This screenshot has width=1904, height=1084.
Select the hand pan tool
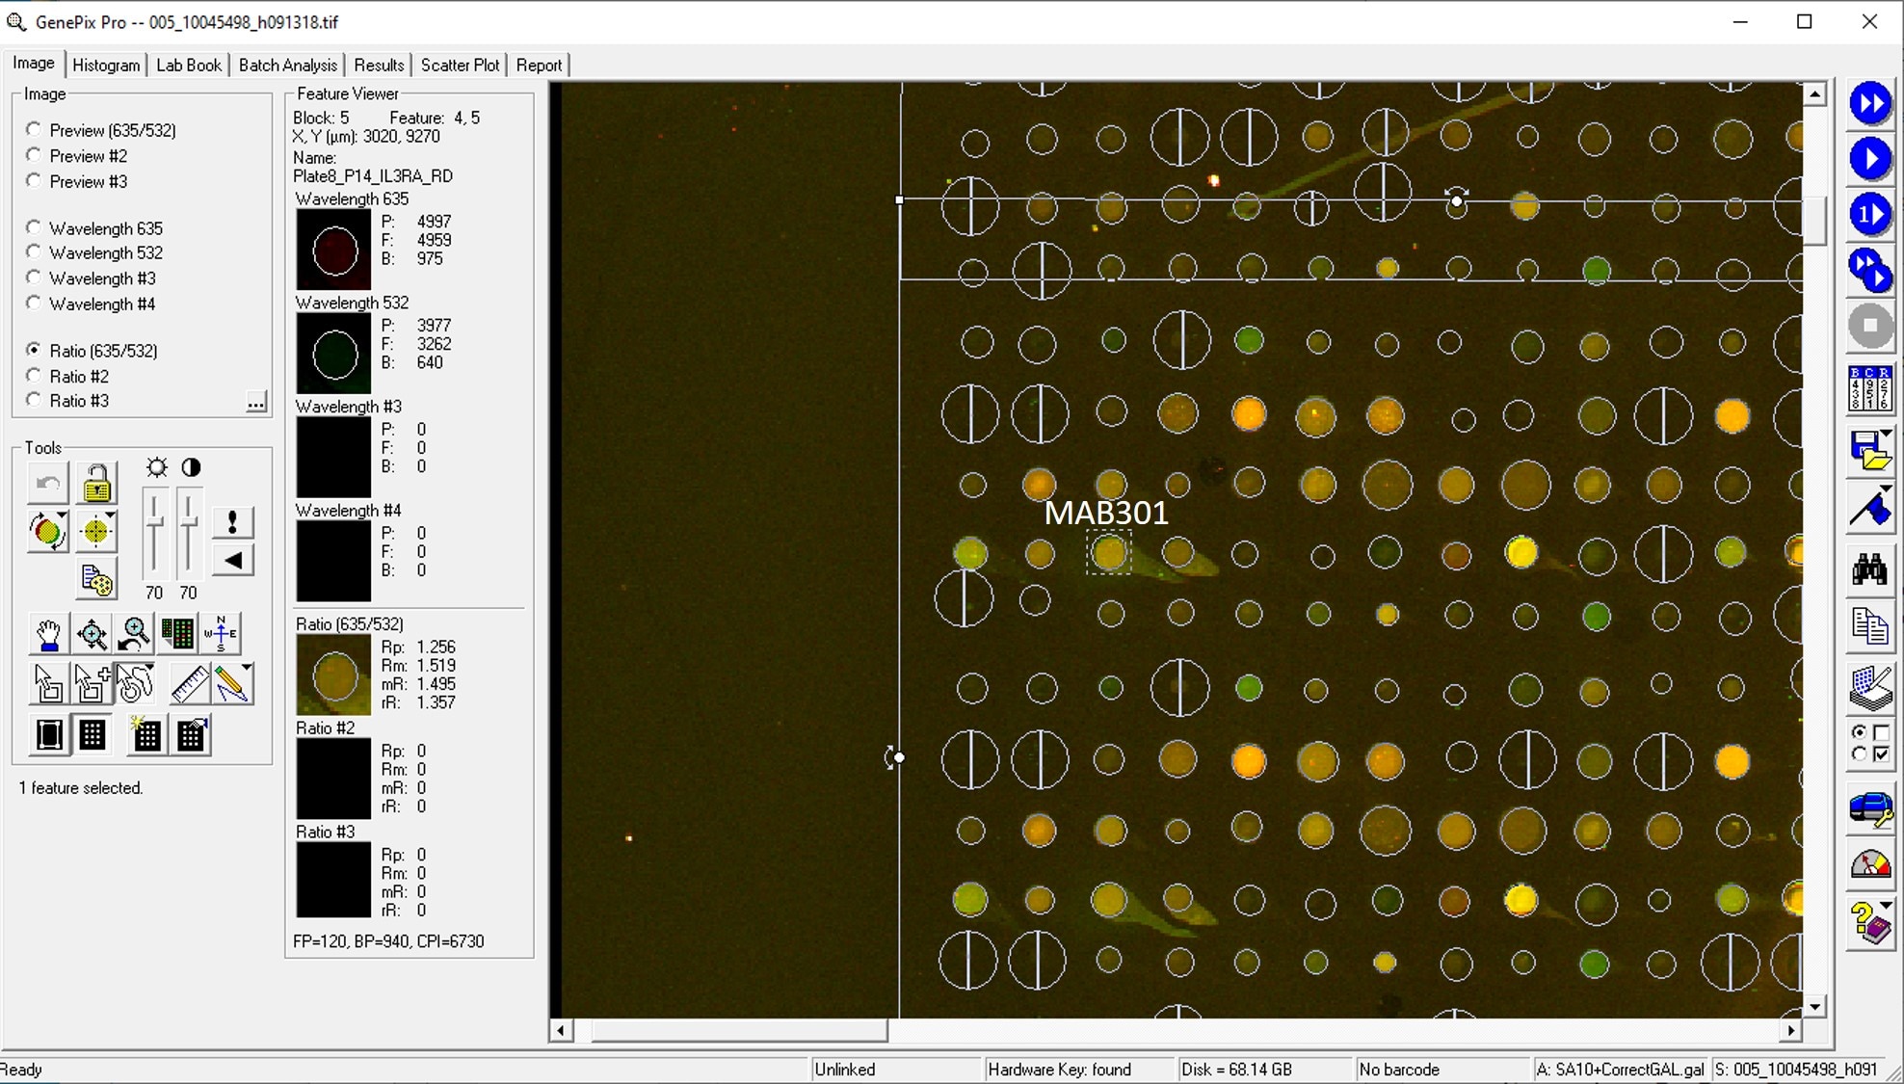tap(47, 634)
